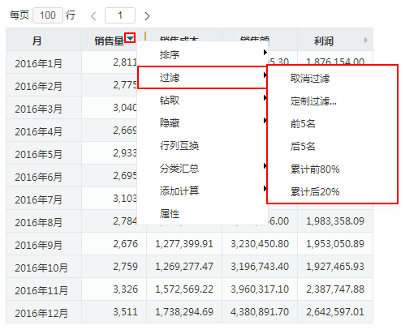405x334 pixels.
Task: Select 属性 from the menu
Action: [x=202, y=214]
